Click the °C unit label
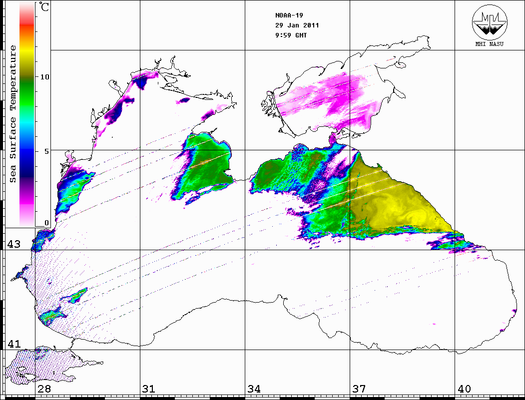525x400 pixels. [44, 6]
